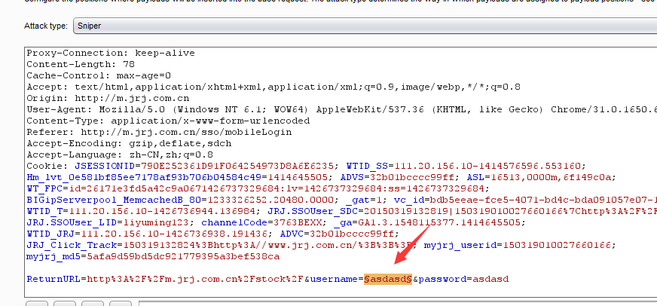
Task: Click the Referer mobileLogin header line
Action: (159, 133)
